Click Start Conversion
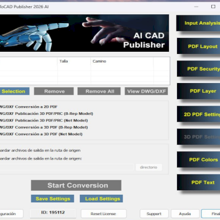 [x=76, y=185]
